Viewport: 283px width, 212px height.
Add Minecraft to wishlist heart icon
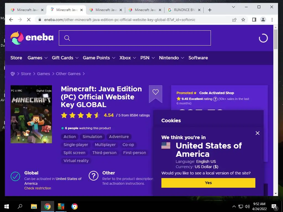[x=156, y=92]
